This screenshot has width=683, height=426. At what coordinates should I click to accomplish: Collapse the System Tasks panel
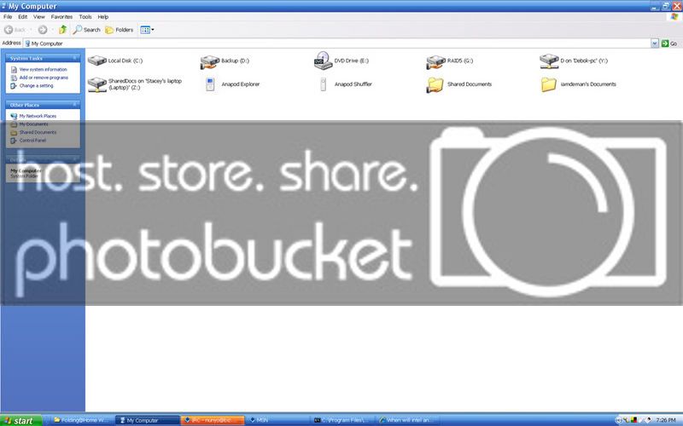click(x=74, y=58)
